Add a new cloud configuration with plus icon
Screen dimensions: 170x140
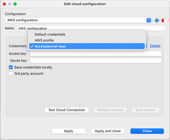[x=157, y=21]
